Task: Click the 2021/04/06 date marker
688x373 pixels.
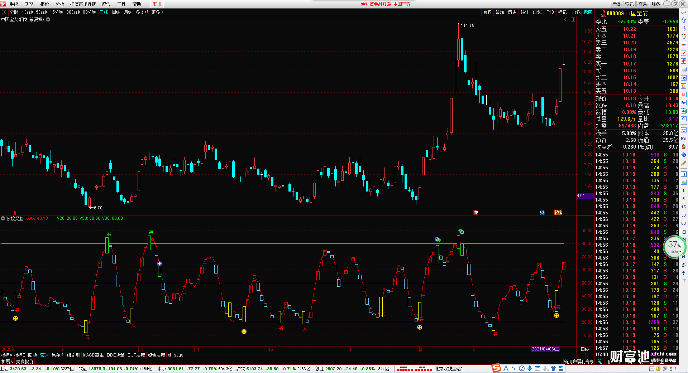Action: click(545, 349)
